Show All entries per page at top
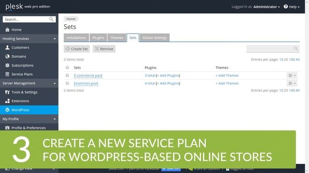The height and width of the screenshot is (173, 309). pyautogui.click(x=297, y=60)
